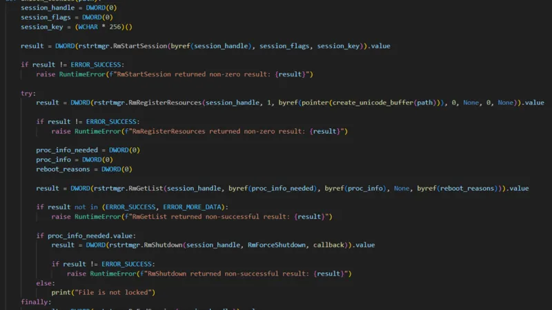
Task: Click the RmShutdown error message string
Action: point(246,273)
